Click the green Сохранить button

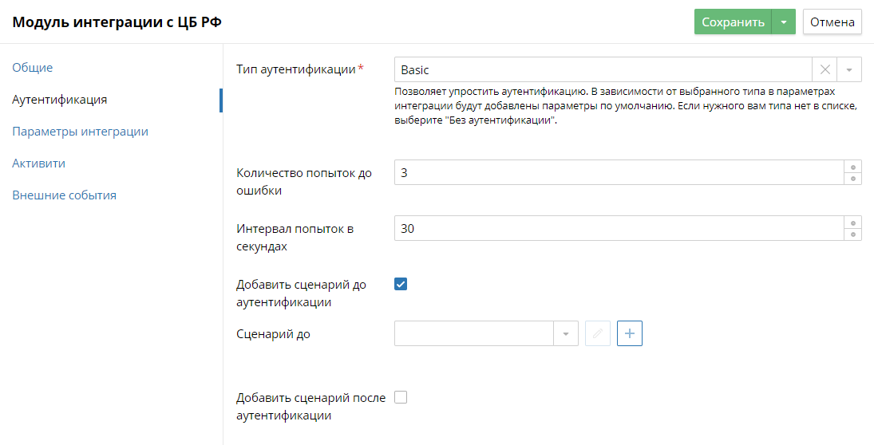tap(733, 22)
